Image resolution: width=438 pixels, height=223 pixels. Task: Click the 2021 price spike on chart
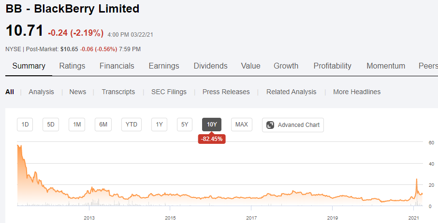point(416,180)
